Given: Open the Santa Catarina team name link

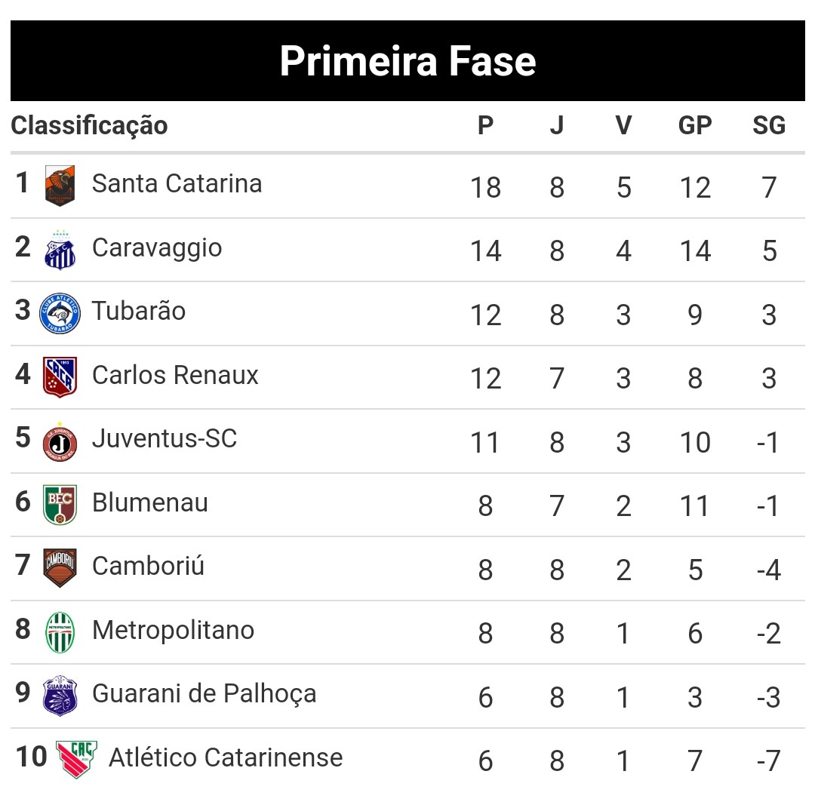Looking at the screenshot, I should point(177,183).
